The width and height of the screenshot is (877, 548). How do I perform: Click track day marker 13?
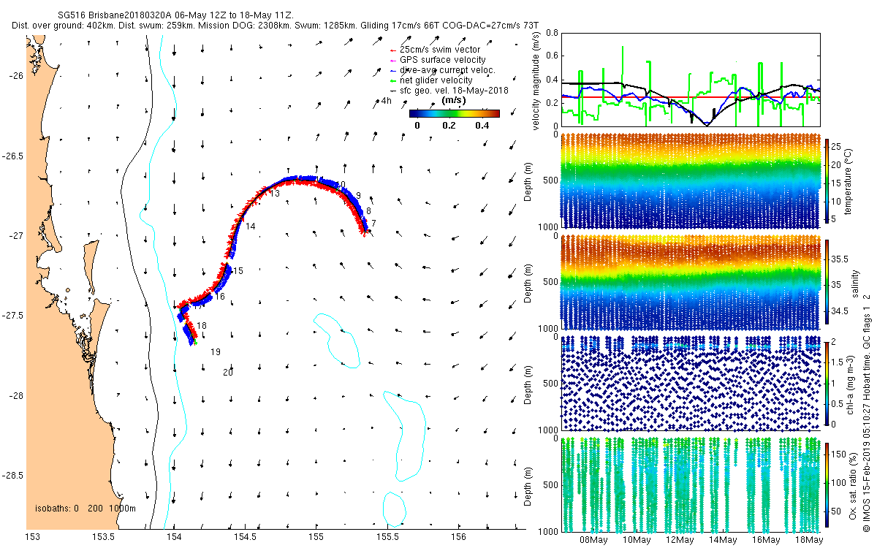click(x=275, y=194)
